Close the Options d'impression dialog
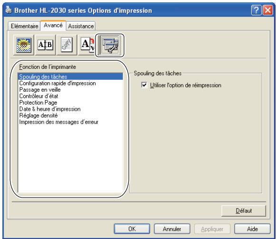Image resolution: width=276 pixels, height=239 pixels. pyautogui.click(x=267, y=10)
